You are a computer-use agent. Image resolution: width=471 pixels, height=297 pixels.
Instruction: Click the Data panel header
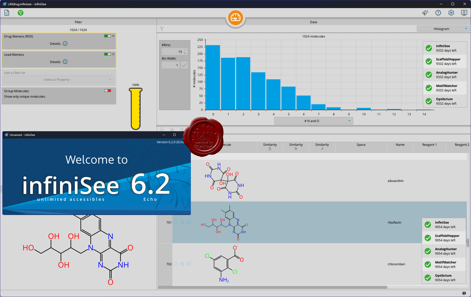click(x=313, y=22)
